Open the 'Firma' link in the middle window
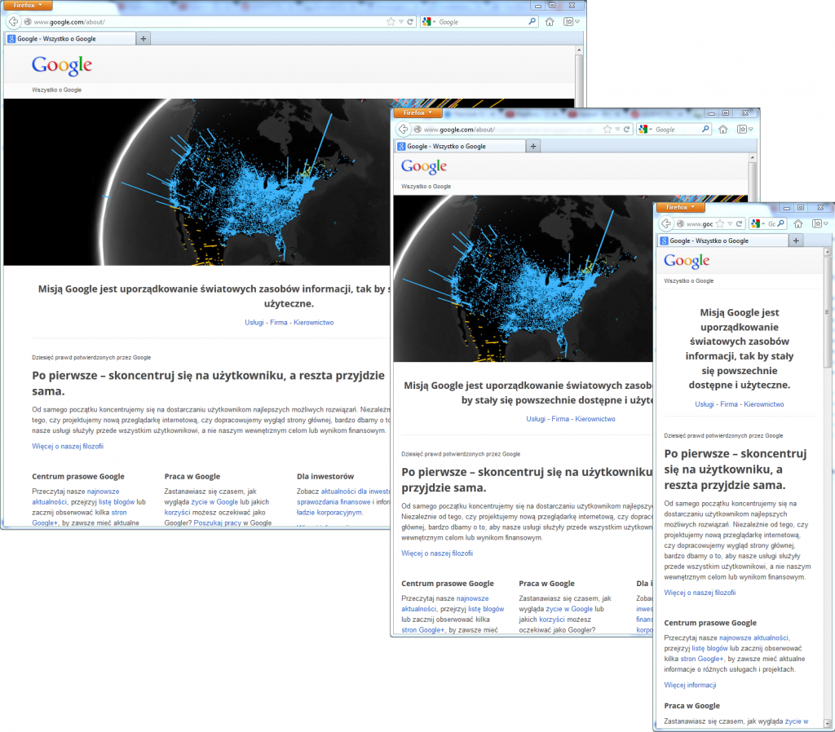 coord(560,419)
